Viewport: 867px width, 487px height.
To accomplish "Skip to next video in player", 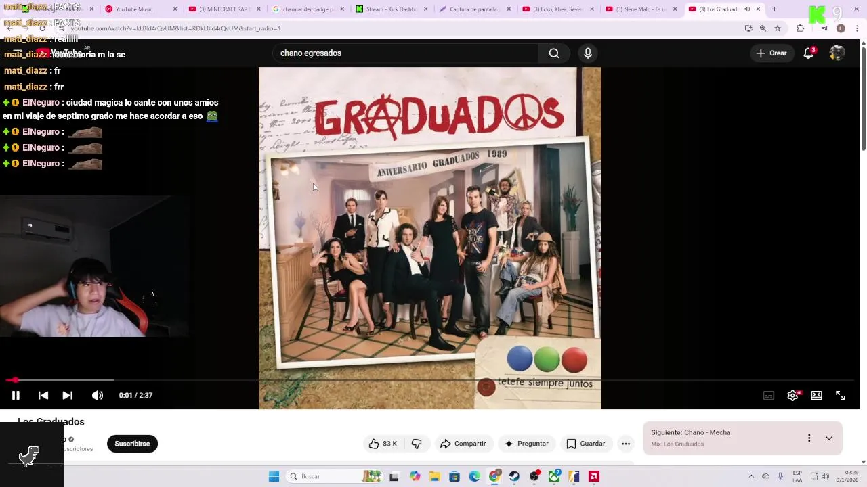I will tap(67, 396).
